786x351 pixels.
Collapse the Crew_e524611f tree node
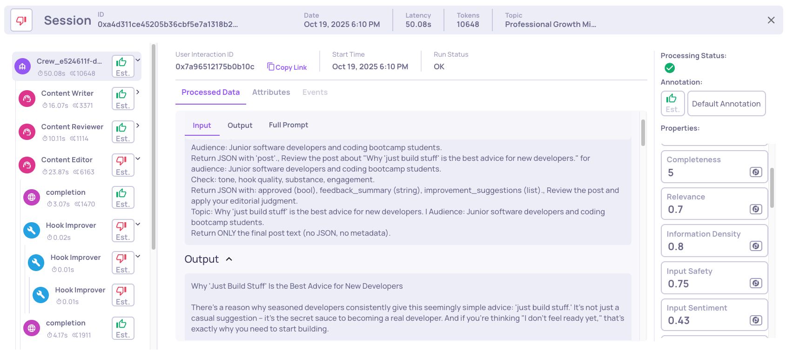pos(138,60)
